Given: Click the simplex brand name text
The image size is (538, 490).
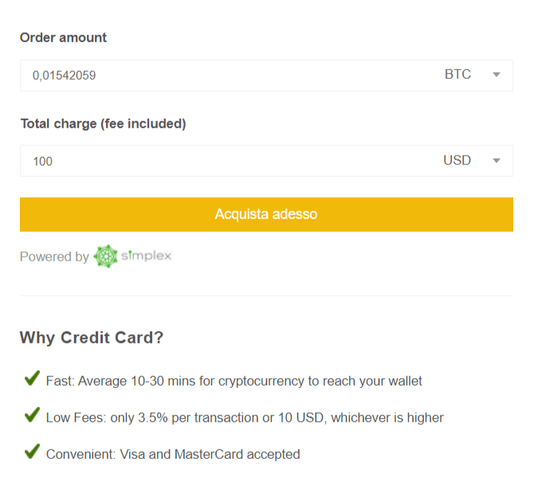Looking at the screenshot, I should tap(146, 257).
